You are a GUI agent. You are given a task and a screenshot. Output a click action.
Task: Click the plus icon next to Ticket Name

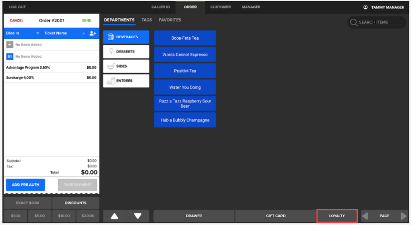pyautogui.click(x=84, y=33)
